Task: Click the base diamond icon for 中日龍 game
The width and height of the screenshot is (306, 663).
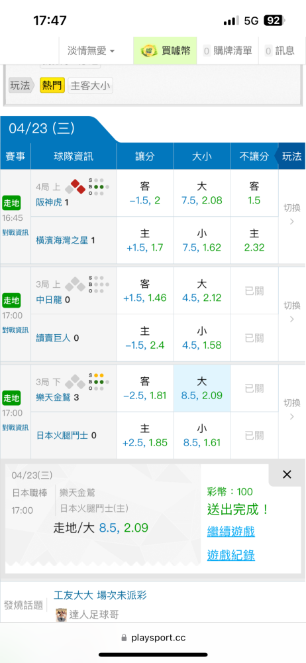Action: click(x=76, y=284)
